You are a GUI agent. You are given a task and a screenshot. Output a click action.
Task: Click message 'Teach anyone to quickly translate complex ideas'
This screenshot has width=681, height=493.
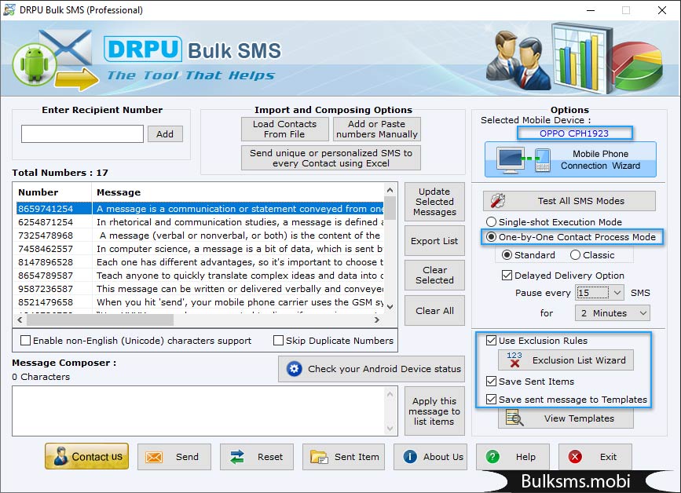240,276
